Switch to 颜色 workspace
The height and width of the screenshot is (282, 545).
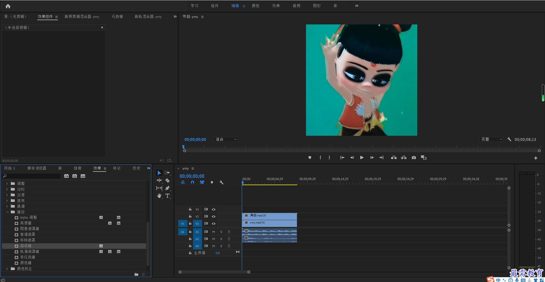(x=255, y=6)
